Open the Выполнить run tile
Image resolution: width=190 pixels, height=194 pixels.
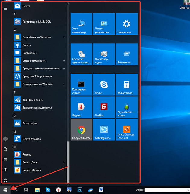[127, 54]
